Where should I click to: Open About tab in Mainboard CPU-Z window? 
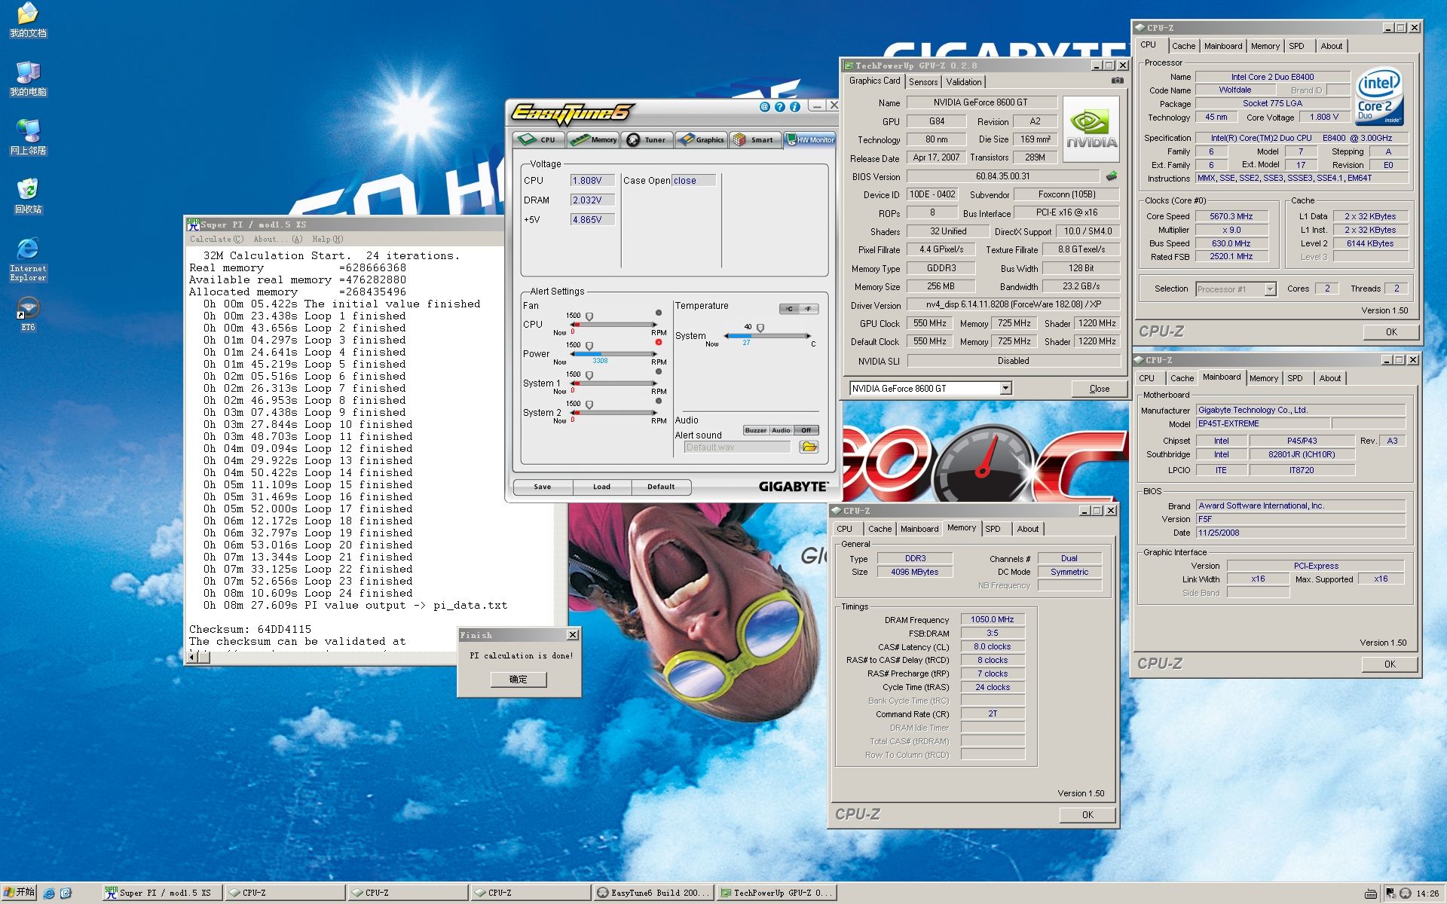[x=1329, y=378]
